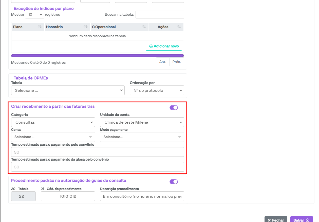Sort by Ações column arrows
This screenshot has width=319, height=222.
coord(179,27)
